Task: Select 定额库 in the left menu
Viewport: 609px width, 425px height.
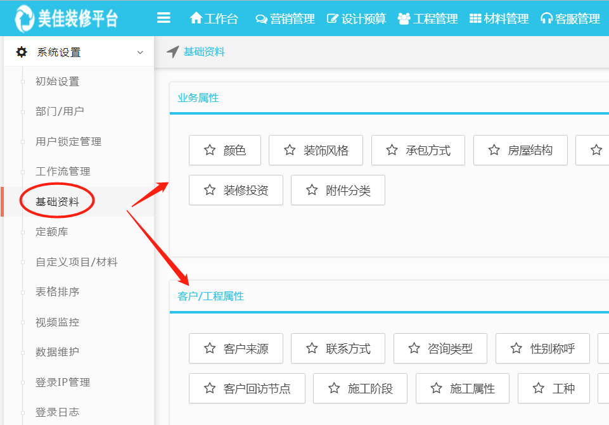Action: (x=52, y=232)
